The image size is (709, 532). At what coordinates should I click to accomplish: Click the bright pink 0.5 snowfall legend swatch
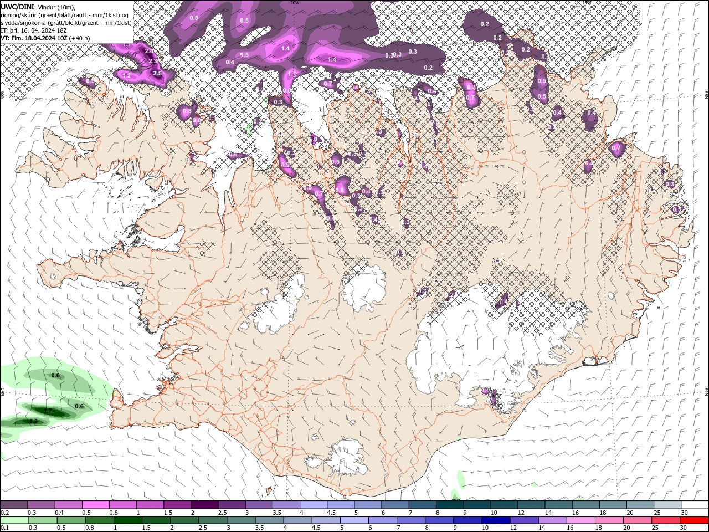(x=95, y=505)
